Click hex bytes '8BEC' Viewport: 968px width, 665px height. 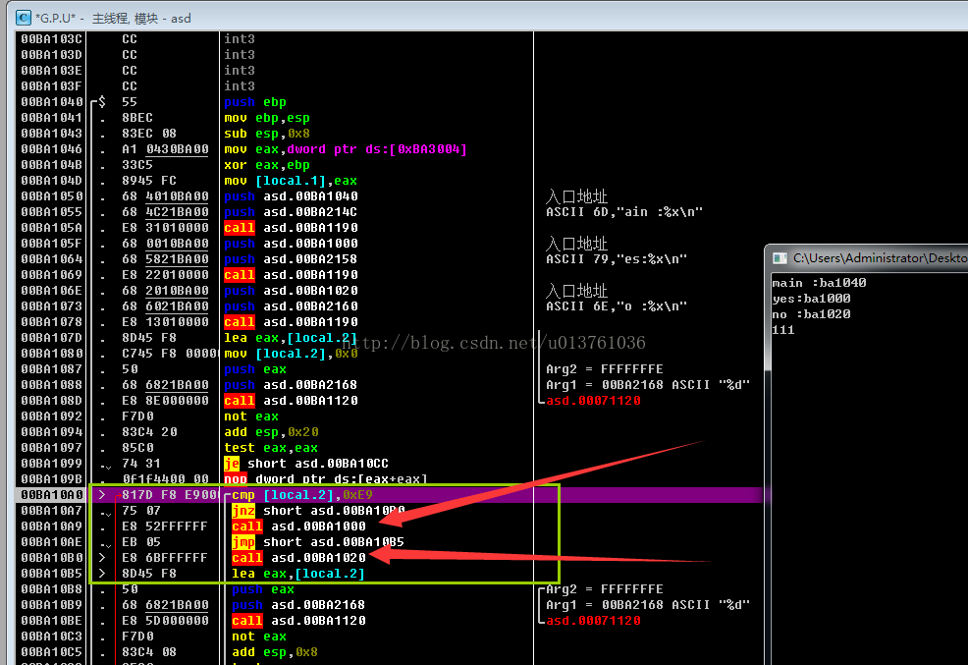pyautogui.click(x=137, y=117)
